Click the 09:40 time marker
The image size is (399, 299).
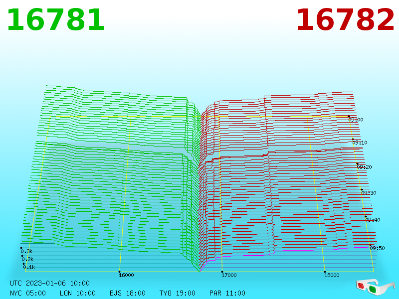[x=373, y=220]
